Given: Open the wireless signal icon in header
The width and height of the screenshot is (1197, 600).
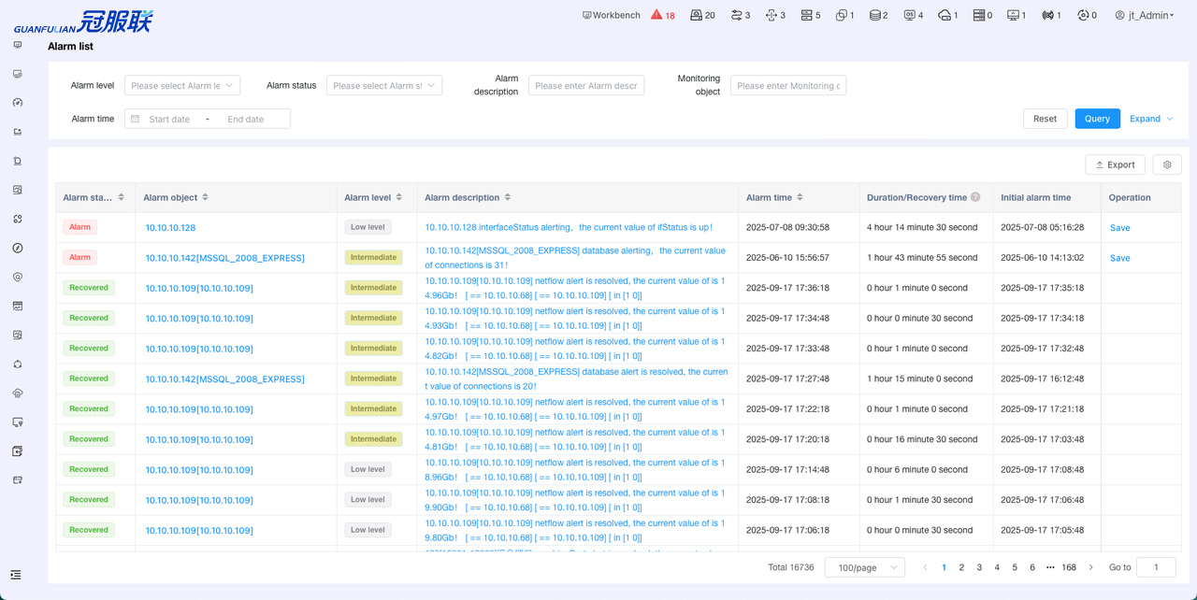Looking at the screenshot, I should [1047, 15].
